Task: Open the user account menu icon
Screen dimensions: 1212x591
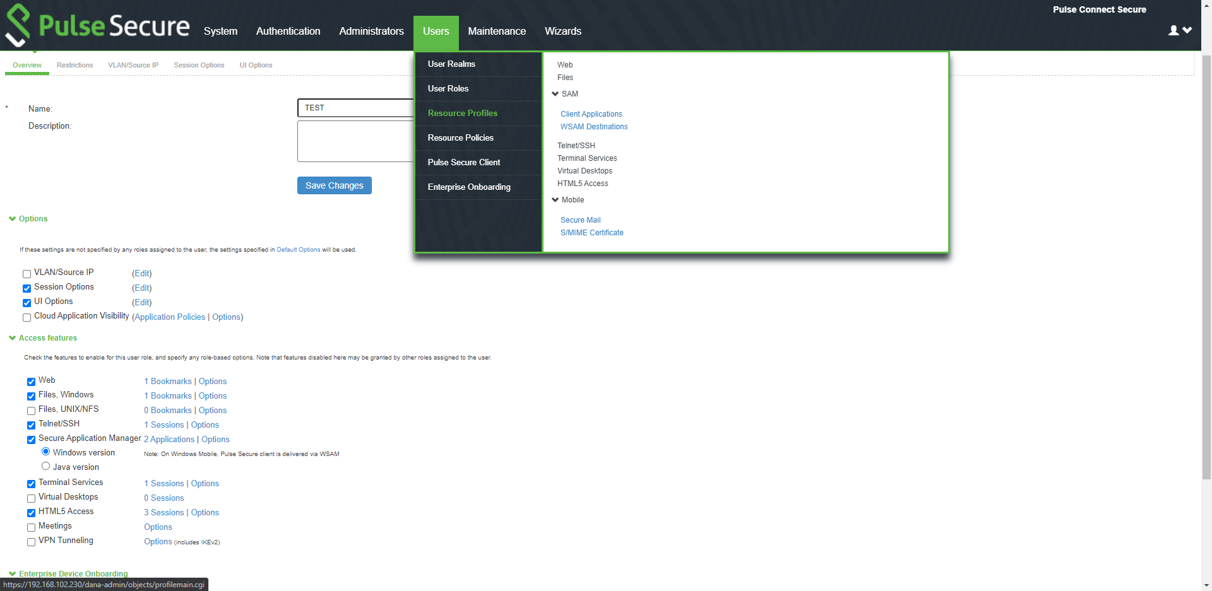Action: point(1180,30)
